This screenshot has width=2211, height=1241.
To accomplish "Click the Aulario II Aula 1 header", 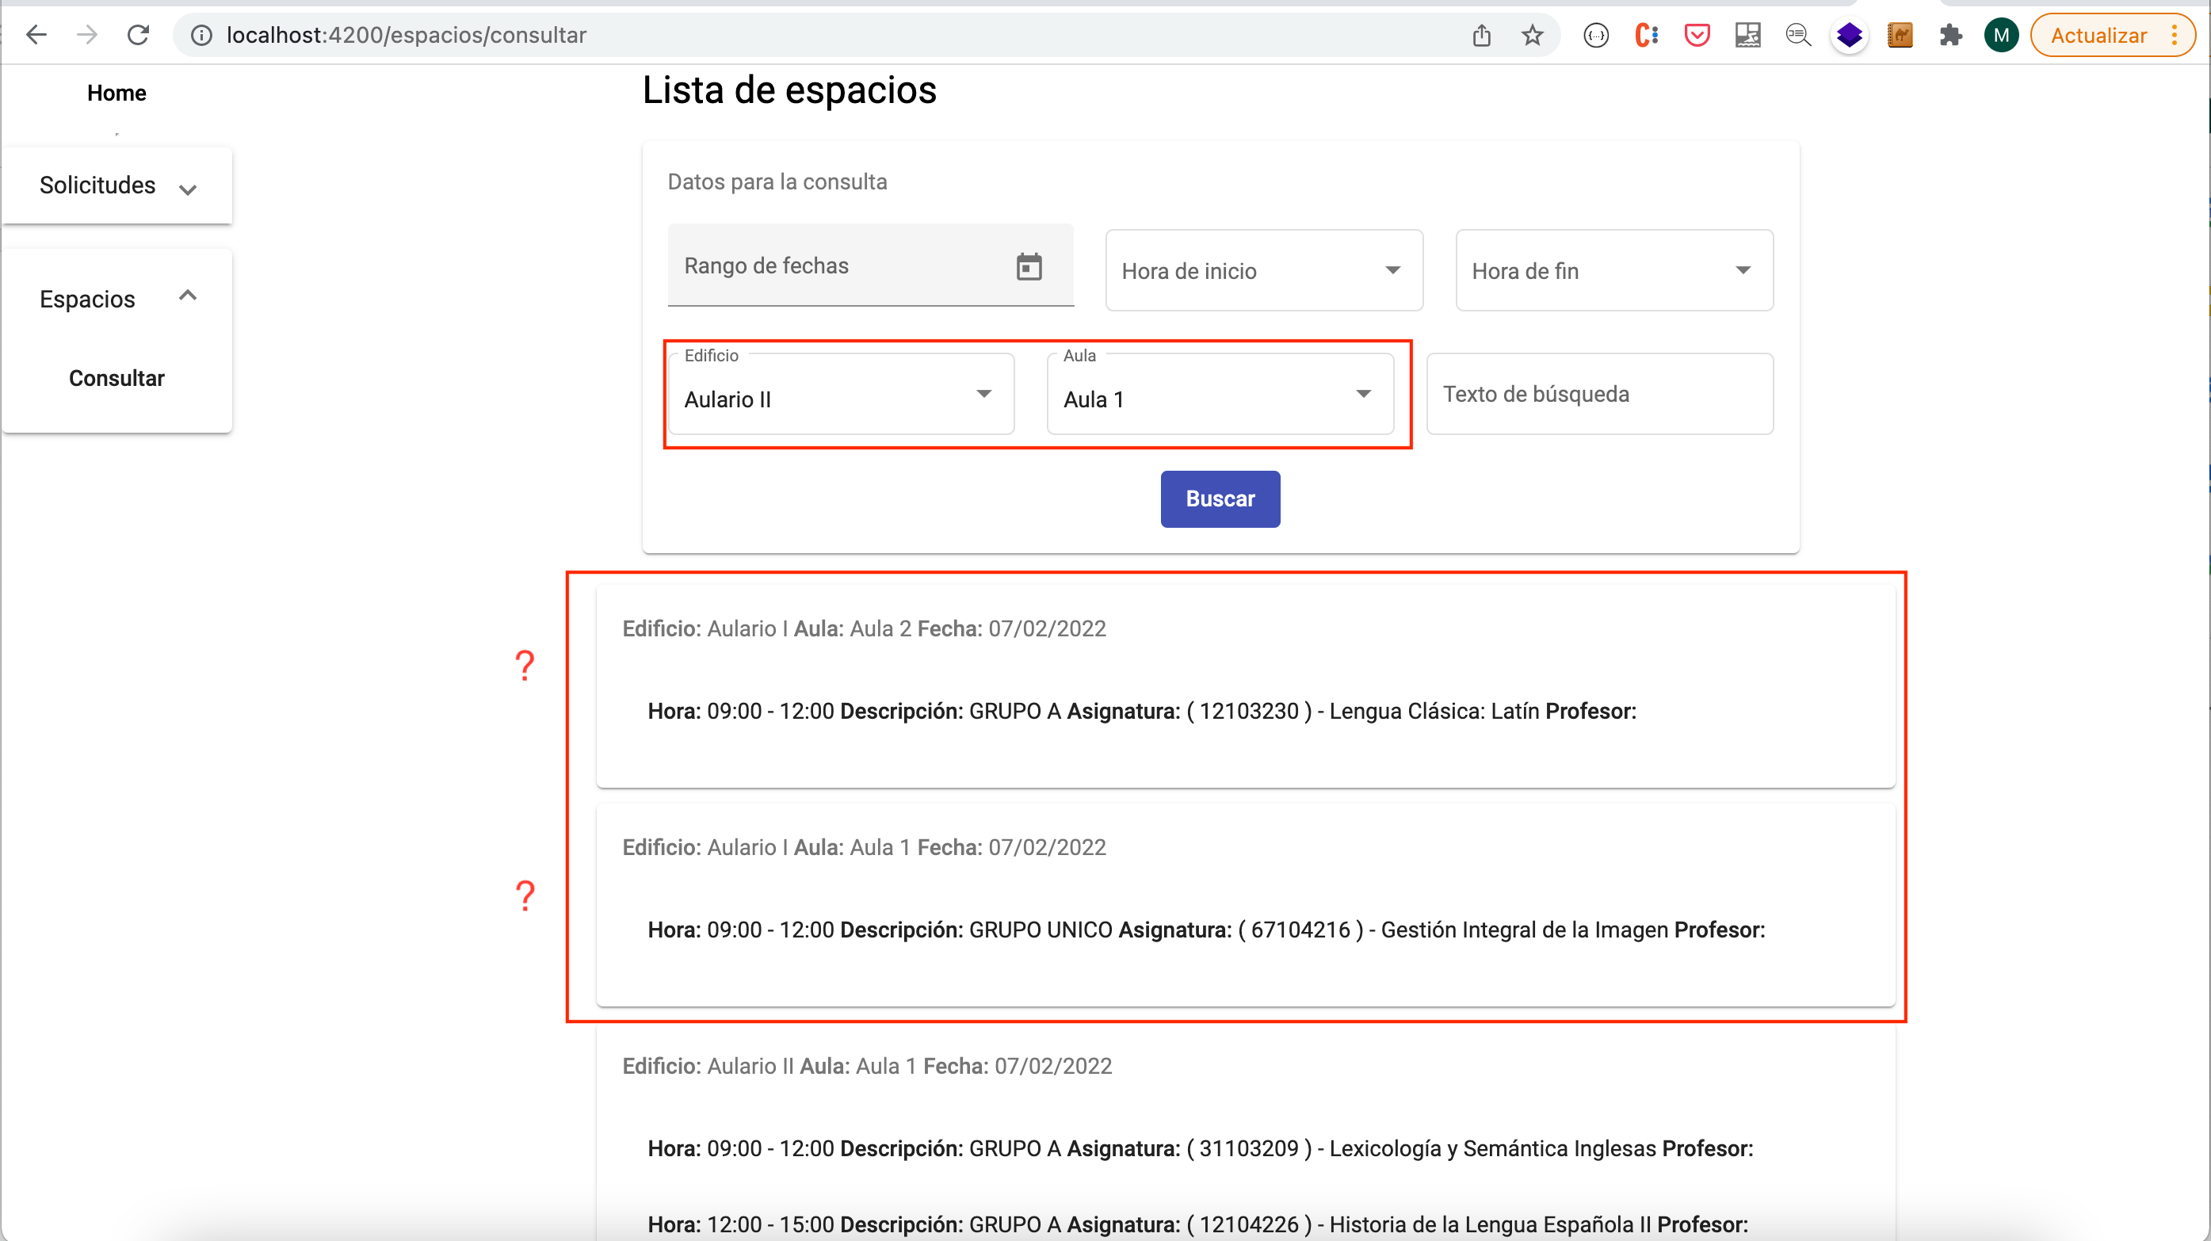I will (x=867, y=1067).
